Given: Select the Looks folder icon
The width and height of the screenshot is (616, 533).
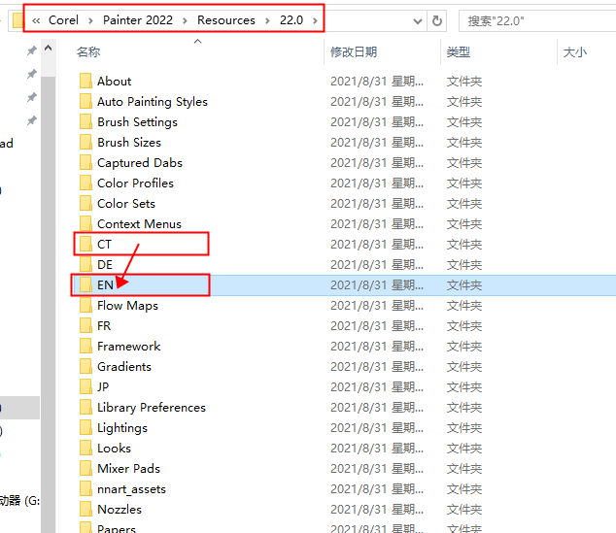Looking at the screenshot, I should point(86,448).
